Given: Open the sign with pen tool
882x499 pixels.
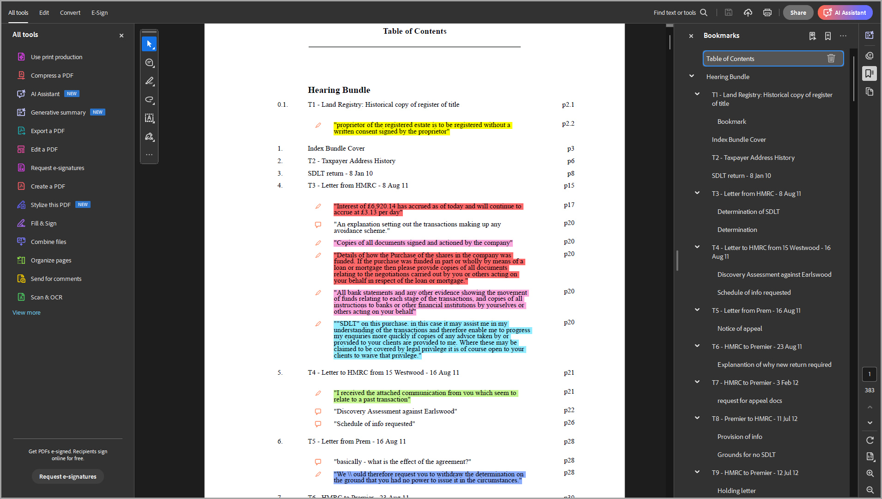Looking at the screenshot, I should 149,137.
